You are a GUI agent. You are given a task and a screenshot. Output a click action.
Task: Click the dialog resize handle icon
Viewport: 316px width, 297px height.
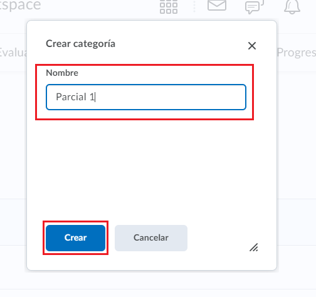(x=254, y=247)
